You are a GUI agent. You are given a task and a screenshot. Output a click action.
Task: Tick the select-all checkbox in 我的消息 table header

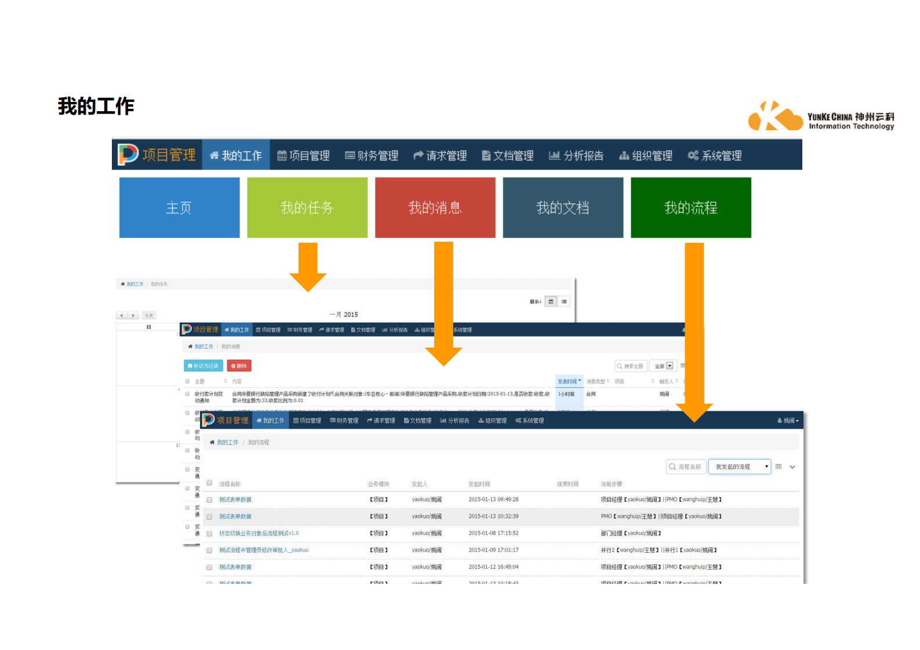(187, 381)
